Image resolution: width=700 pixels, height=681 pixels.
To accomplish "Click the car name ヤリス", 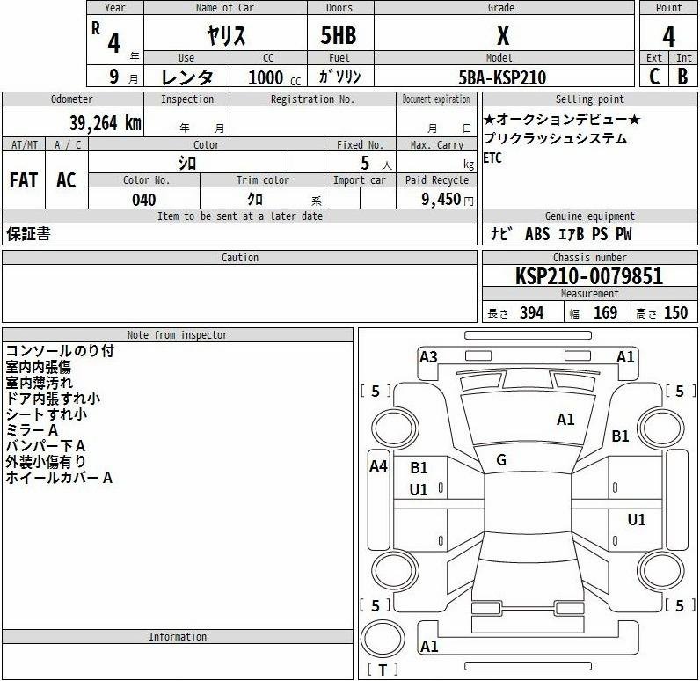I will pos(226,36).
